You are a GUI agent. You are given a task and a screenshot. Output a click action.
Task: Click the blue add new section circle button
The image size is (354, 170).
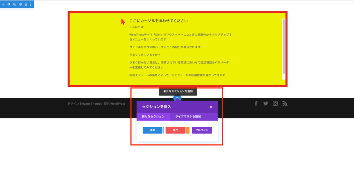pyautogui.click(x=177, y=98)
